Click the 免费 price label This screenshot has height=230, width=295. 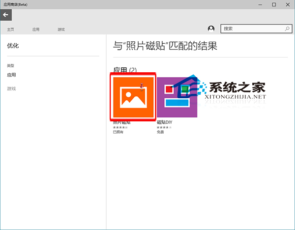pos(160,132)
